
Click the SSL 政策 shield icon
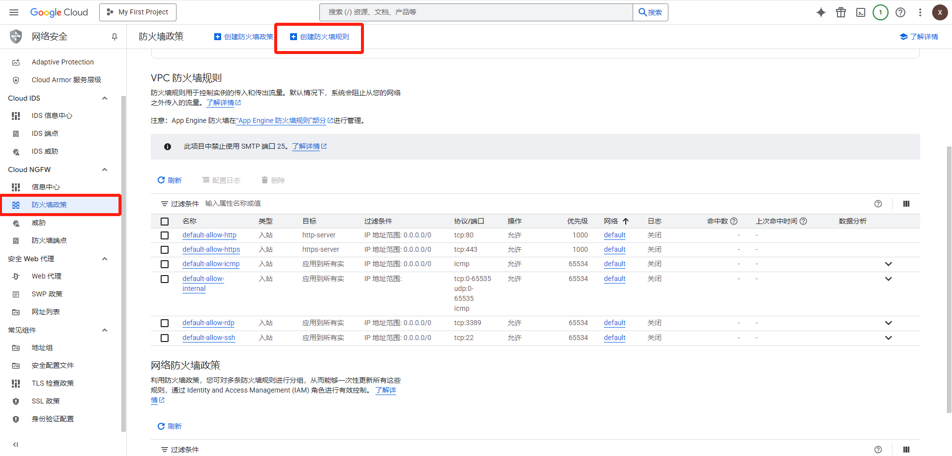(x=16, y=401)
